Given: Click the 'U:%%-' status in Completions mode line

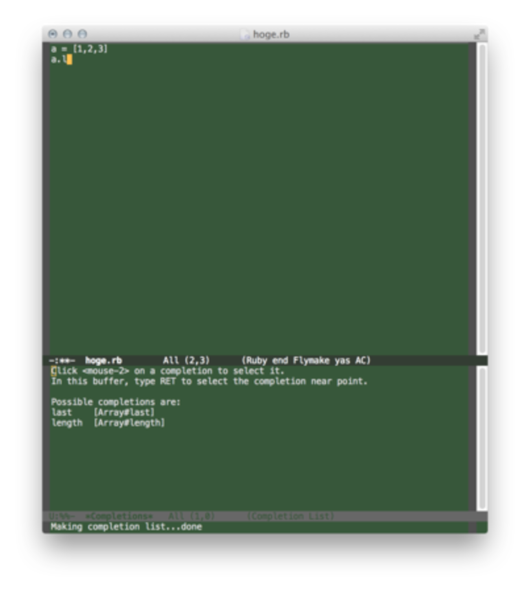Looking at the screenshot, I should coord(62,516).
